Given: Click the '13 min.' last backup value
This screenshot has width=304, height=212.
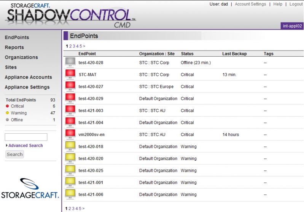Looking at the screenshot, I should (229, 74).
